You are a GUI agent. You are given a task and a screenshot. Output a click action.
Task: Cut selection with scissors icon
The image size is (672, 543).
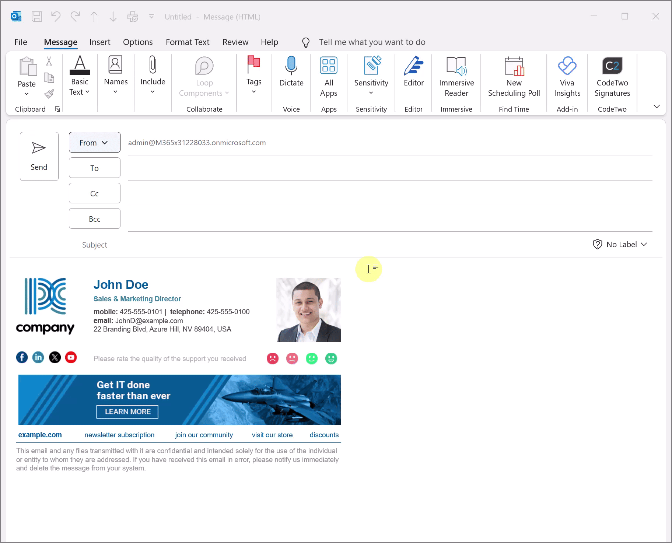[49, 61]
